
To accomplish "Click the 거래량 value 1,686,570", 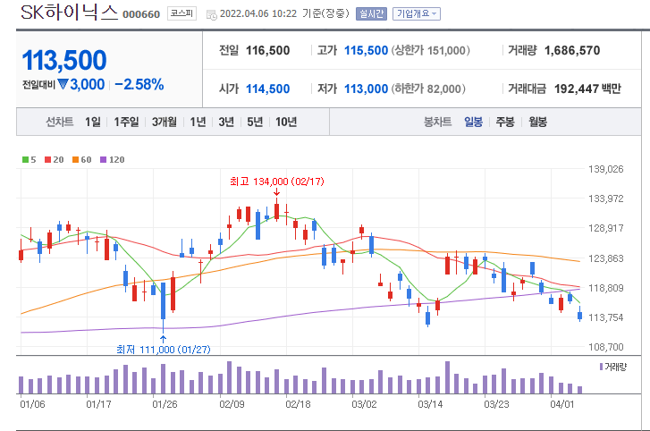I will coord(572,51).
